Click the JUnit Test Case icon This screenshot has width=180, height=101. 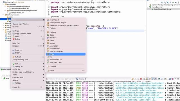(48, 63)
